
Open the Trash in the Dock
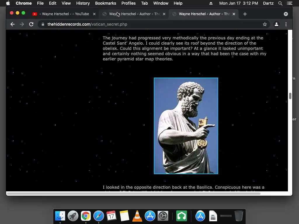239,216
